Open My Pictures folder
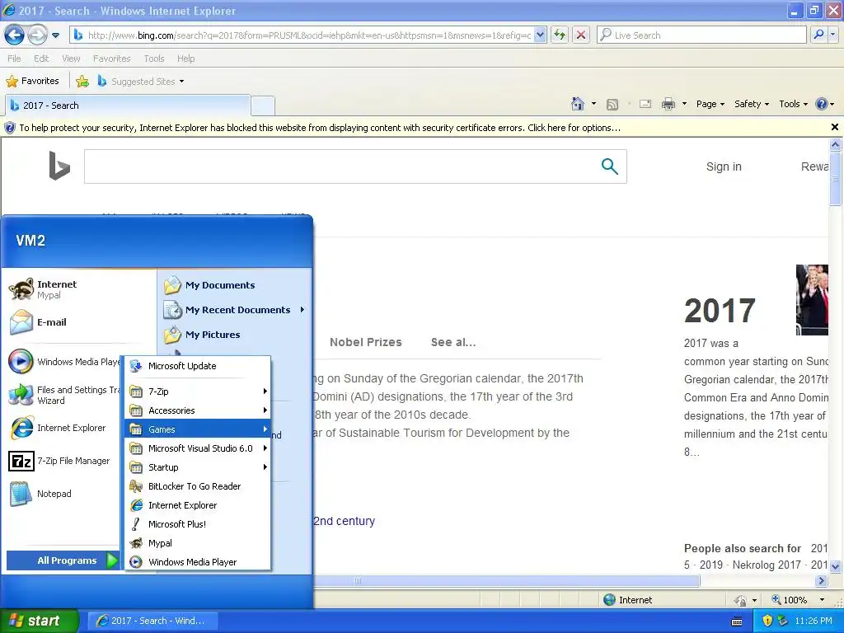 235,335
